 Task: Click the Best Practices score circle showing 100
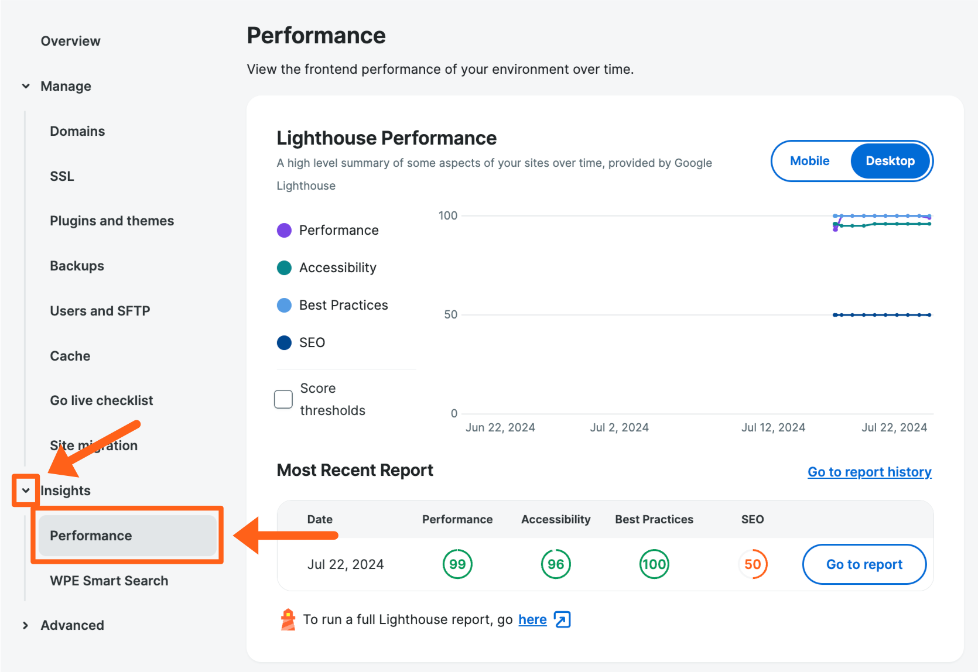click(654, 564)
